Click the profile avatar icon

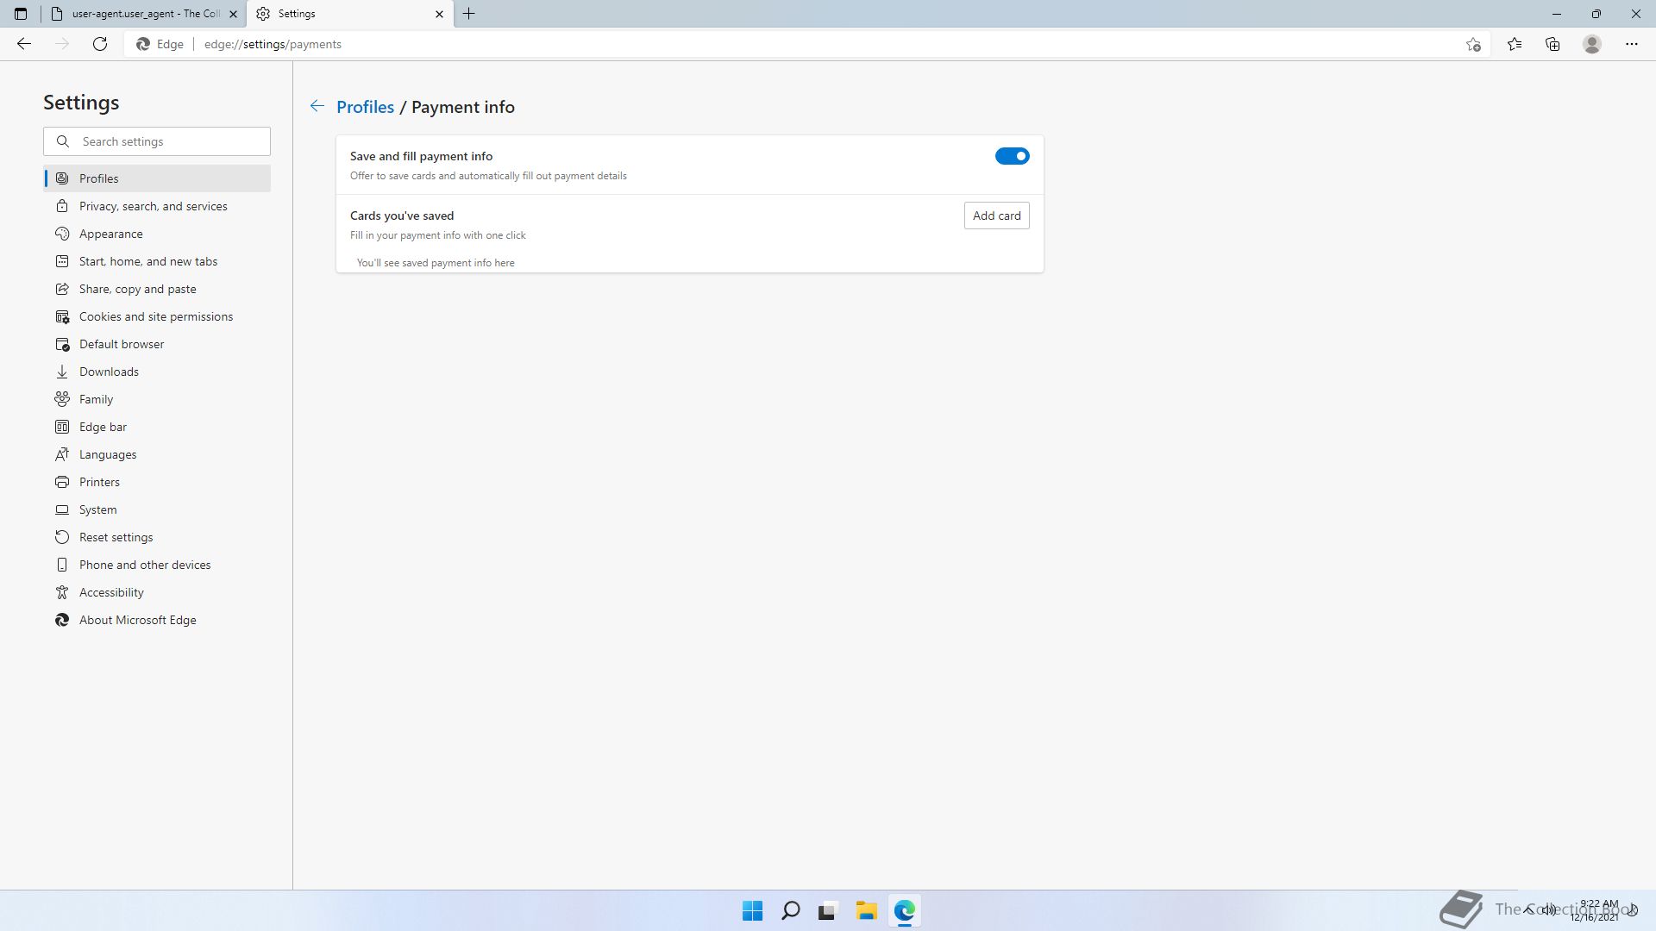click(x=1592, y=44)
